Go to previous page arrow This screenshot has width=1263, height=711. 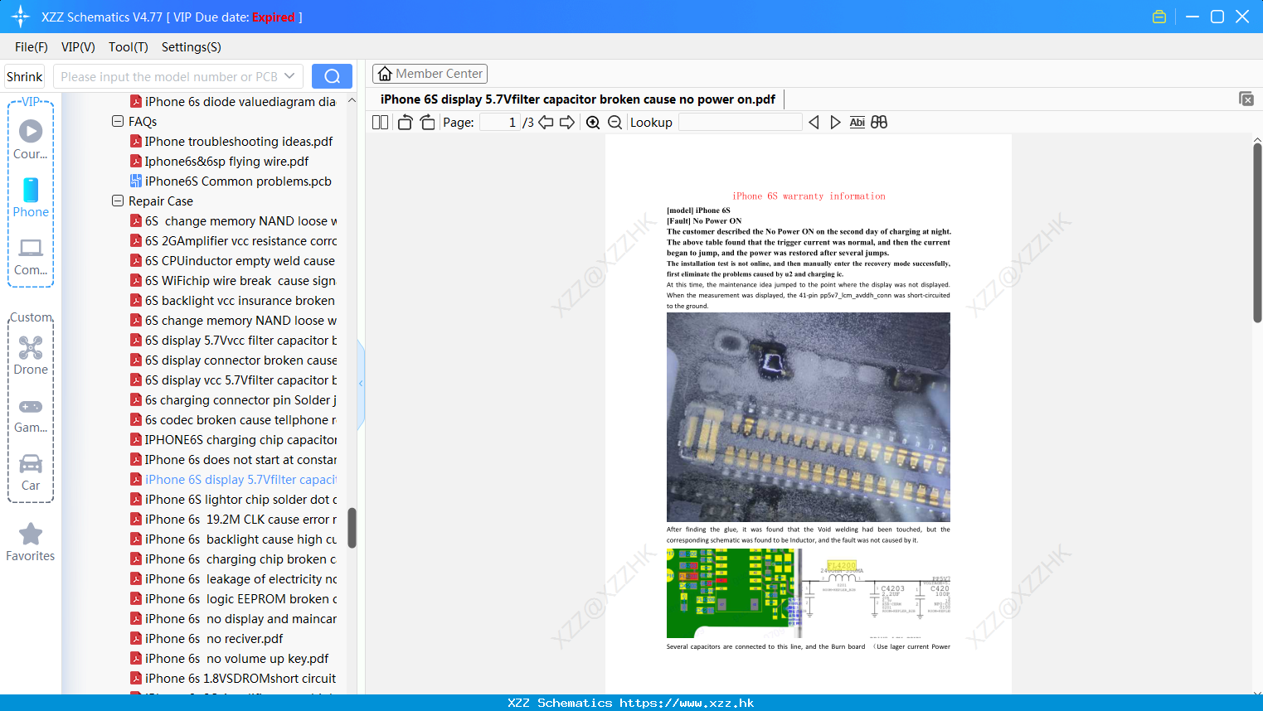(x=546, y=123)
